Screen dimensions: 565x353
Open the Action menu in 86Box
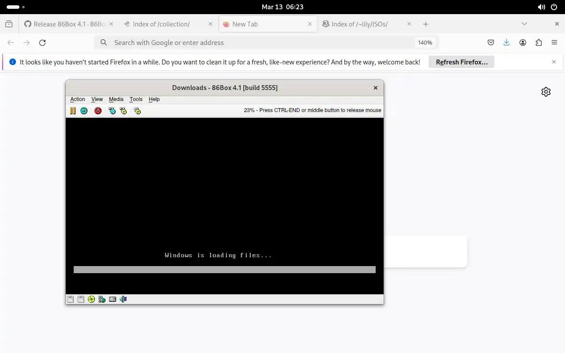tap(78, 99)
